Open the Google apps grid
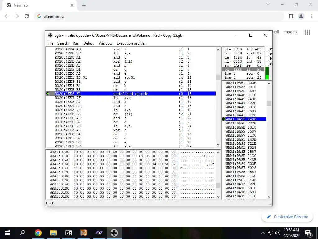The image size is (318, 239). [x=307, y=32]
